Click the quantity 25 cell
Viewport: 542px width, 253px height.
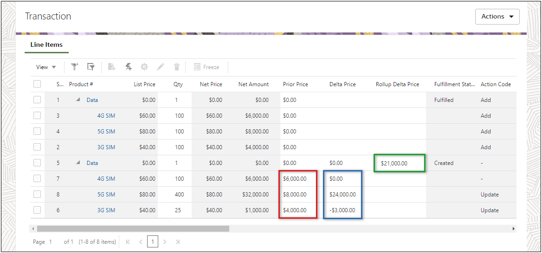click(x=178, y=210)
